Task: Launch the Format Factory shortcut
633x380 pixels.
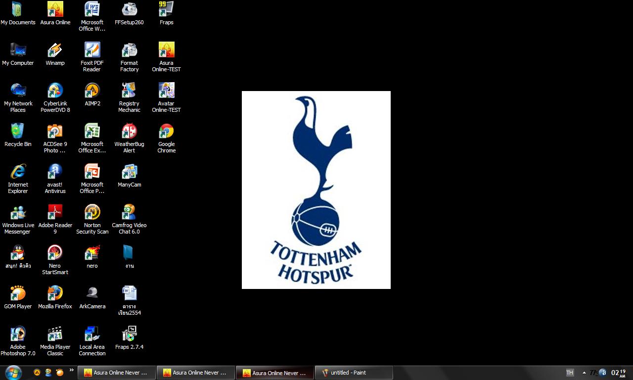Action: click(x=129, y=57)
